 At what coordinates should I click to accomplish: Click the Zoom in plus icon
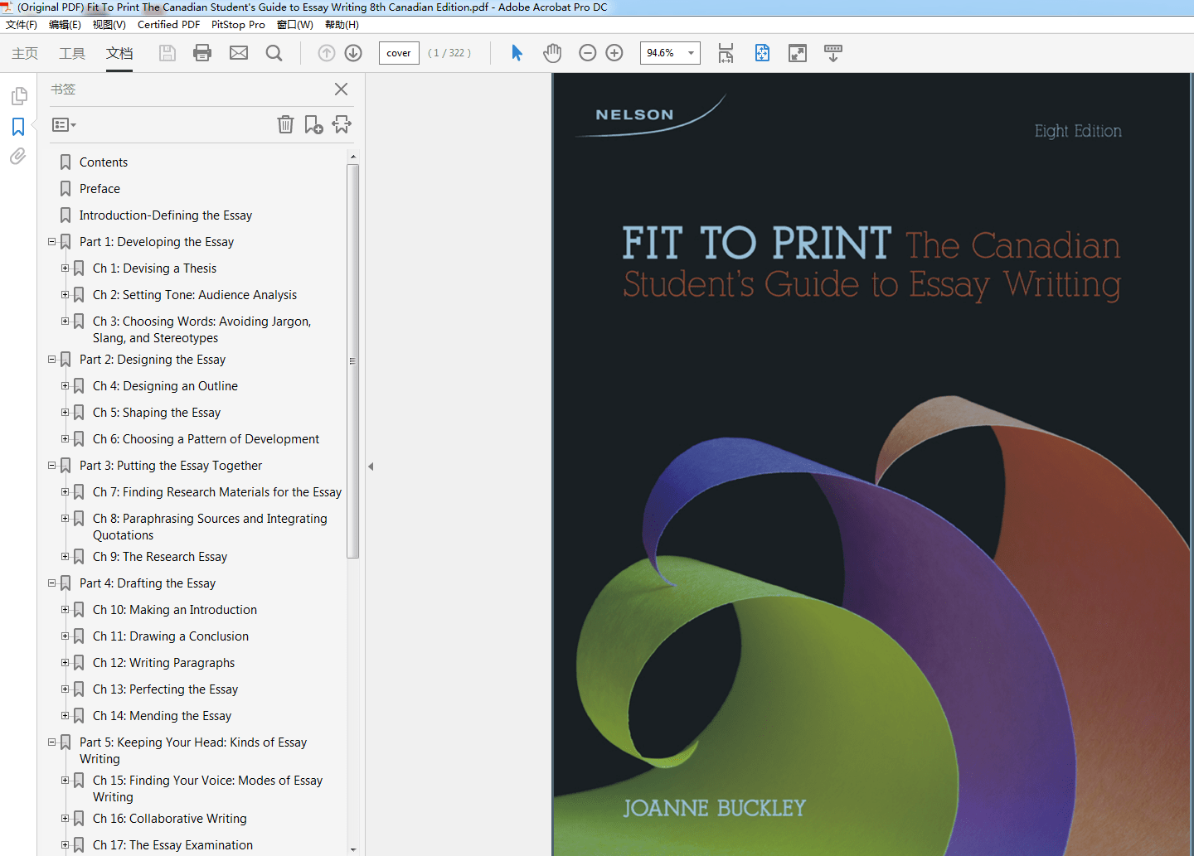pos(614,53)
